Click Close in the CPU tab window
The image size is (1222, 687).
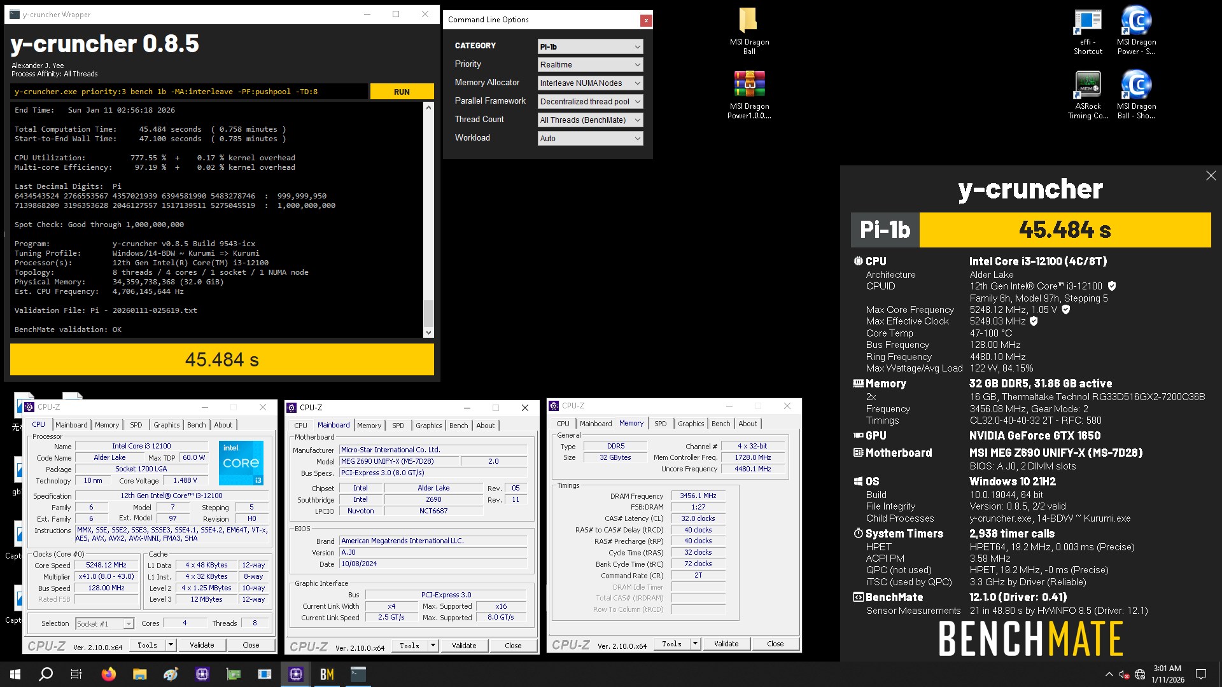click(251, 645)
